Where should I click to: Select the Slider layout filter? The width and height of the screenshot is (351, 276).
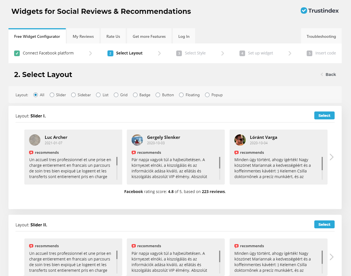pos(52,95)
